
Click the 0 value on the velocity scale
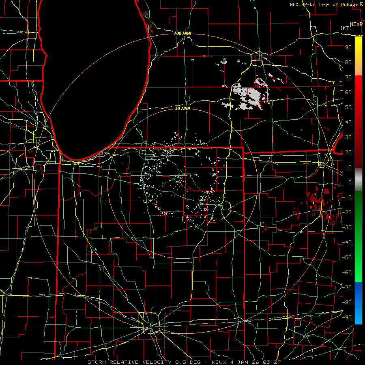(x=350, y=182)
